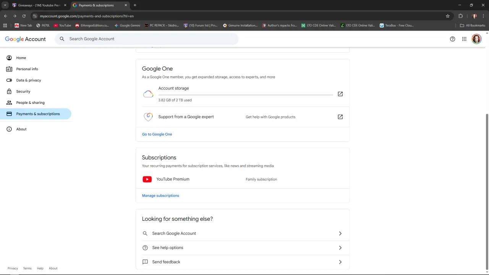Image resolution: width=489 pixels, height=275 pixels.
Task: Open the Manage subscriptions link
Action: (x=160, y=196)
